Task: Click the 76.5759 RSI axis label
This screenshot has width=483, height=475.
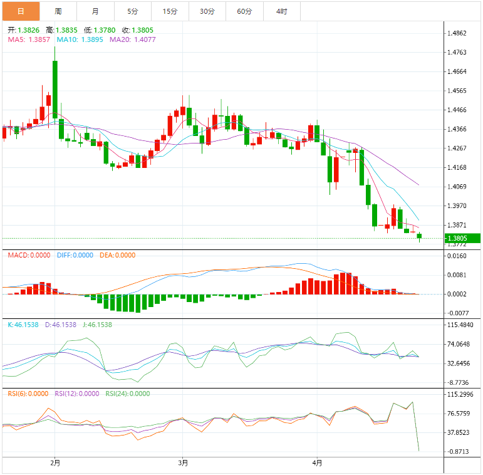Action: point(459,414)
